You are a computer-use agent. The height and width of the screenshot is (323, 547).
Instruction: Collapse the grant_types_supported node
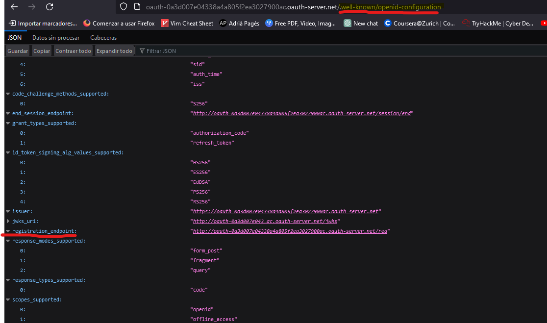[8, 123]
